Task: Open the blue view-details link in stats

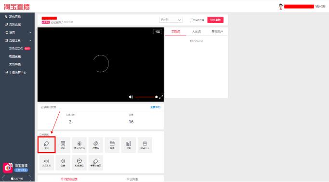Action: (155, 107)
